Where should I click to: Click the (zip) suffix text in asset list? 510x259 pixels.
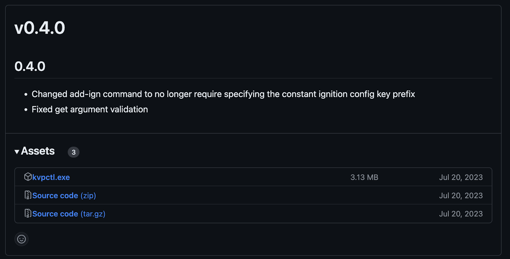88,195
